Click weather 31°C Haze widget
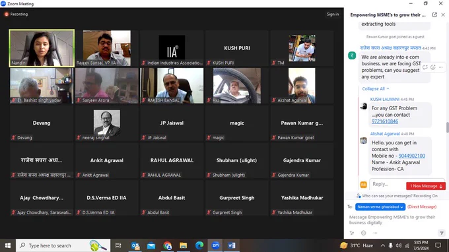449x252 pixels. tap(357, 245)
